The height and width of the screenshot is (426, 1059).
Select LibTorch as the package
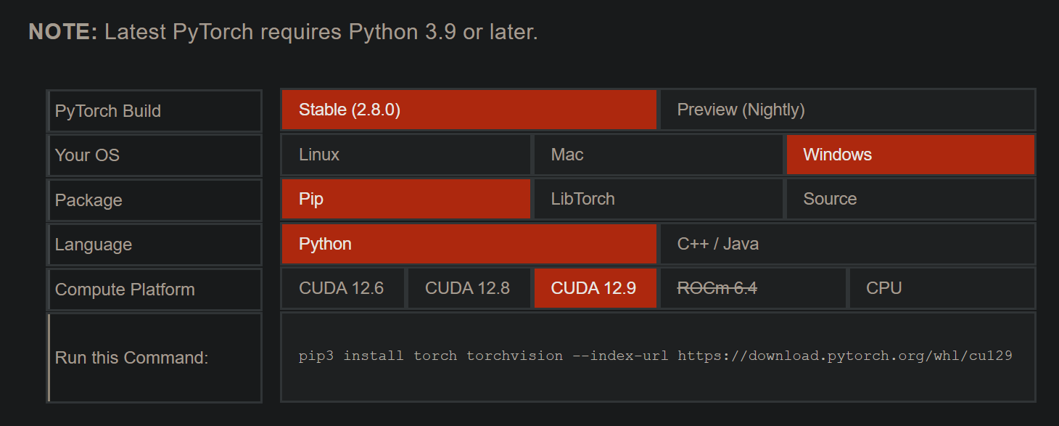(x=658, y=199)
